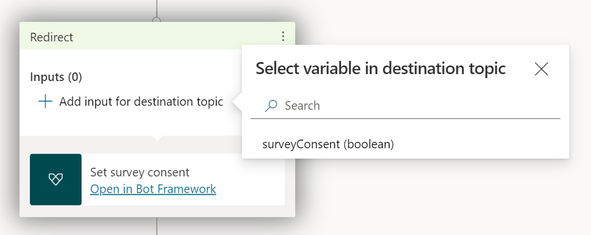Viewport: 591px width, 235px height.
Task: Click the plus icon beside Add input
Action: [45, 102]
